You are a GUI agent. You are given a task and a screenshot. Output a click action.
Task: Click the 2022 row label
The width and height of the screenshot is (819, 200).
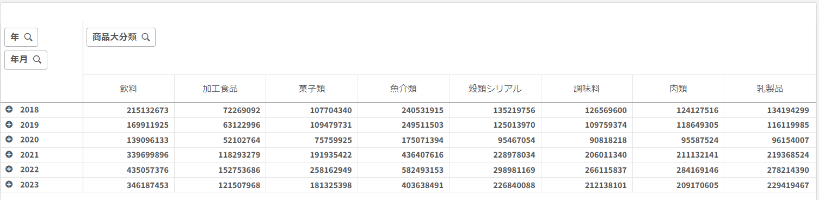pyautogui.click(x=29, y=170)
